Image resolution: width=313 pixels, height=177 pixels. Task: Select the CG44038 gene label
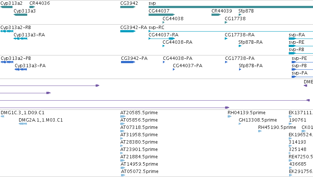(173, 18)
